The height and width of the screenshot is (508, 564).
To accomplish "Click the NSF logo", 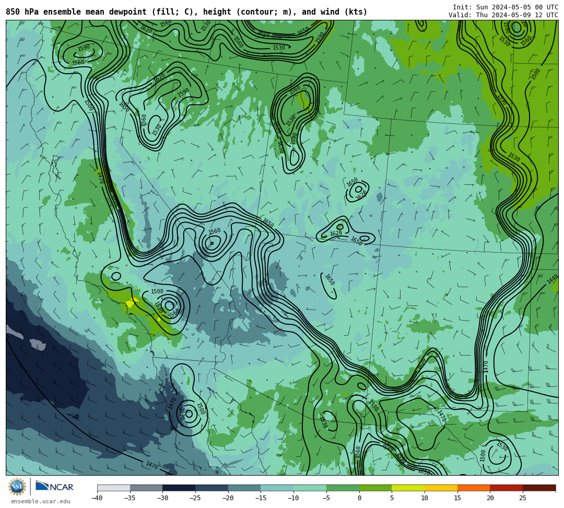I will tap(17, 487).
